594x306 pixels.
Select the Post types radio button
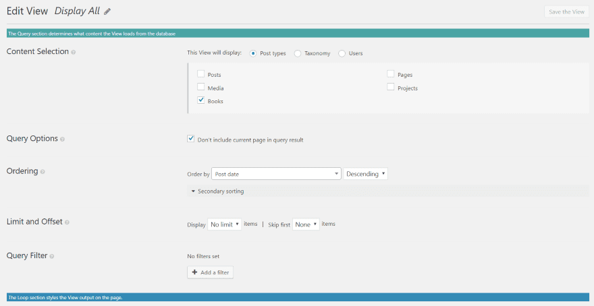[x=253, y=53]
